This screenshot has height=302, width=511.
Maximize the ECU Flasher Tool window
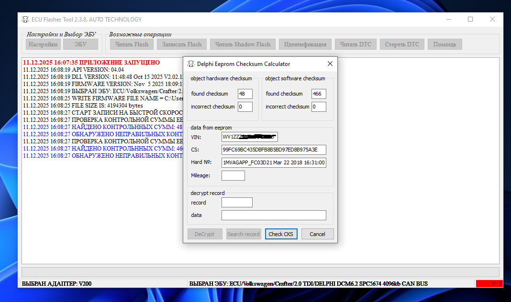pyautogui.click(x=470, y=20)
